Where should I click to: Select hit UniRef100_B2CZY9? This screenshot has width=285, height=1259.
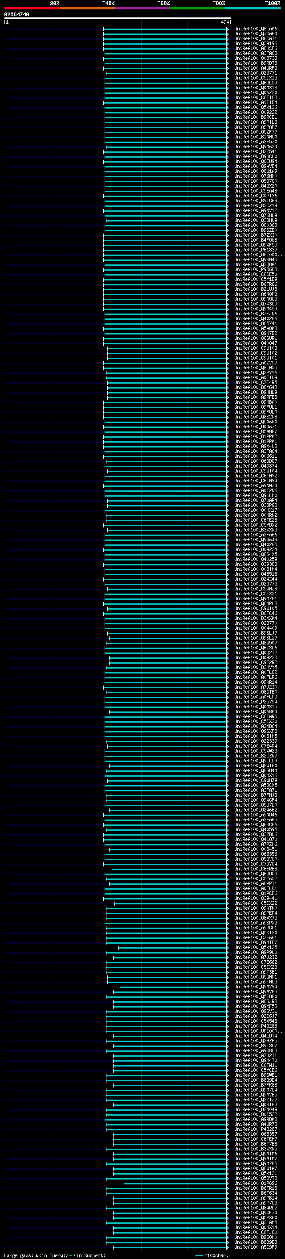(x=255, y=206)
